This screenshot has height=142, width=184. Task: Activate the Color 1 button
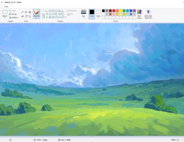[x=92, y=14]
